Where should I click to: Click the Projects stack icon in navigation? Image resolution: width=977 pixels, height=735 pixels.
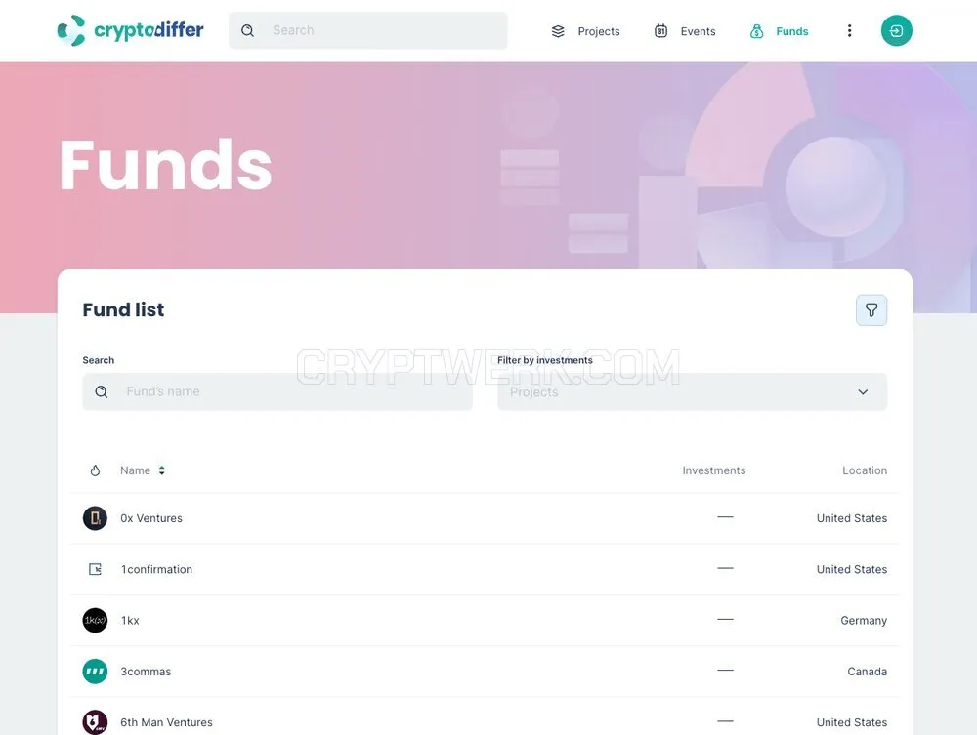pyautogui.click(x=558, y=31)
